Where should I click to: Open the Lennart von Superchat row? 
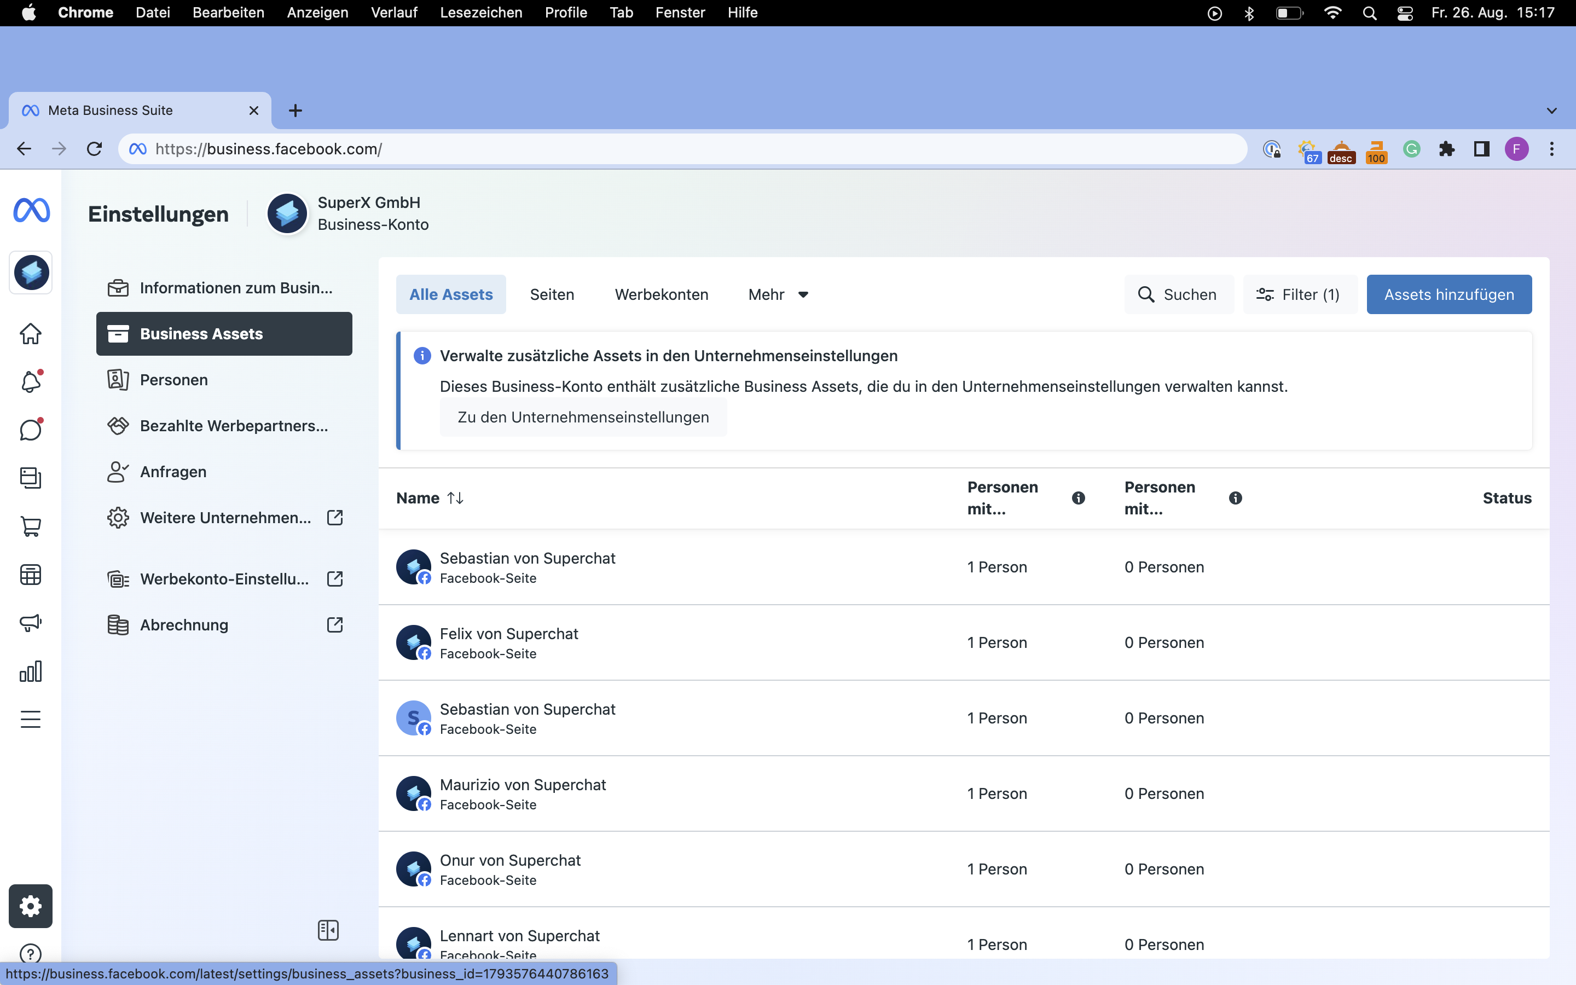(x=964, y=934)
